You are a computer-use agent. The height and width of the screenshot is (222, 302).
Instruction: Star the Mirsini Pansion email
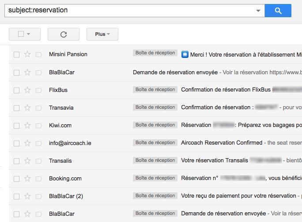(27, 54)
